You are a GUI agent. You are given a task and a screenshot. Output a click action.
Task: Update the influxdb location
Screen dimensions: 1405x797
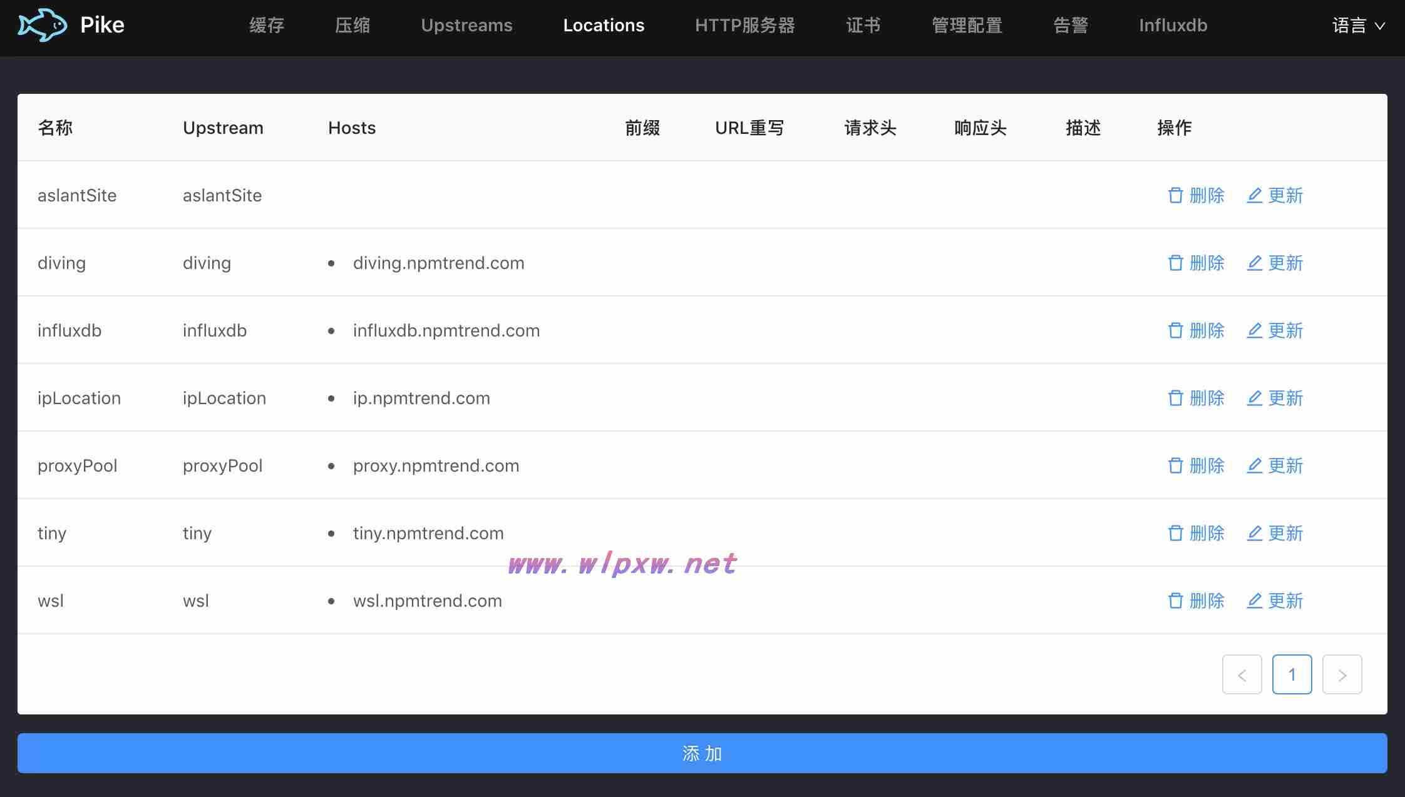point(1275,330)
